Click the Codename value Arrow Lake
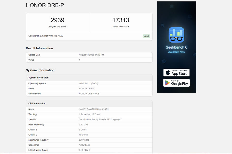Viewport: 232px width, 154px height. point(84,145)
